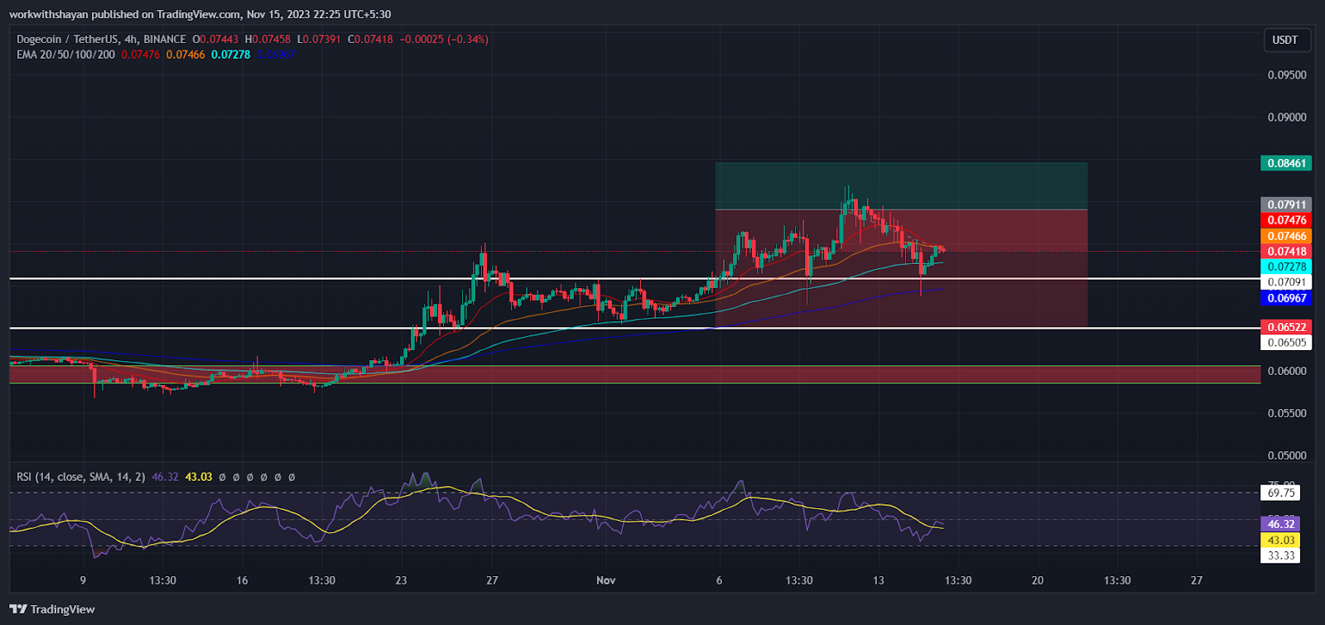The image size is (1325, 625).
Task: Click the blue 0.06967 price axis label
Action: pyautogui.click(x=1287, y=298)
